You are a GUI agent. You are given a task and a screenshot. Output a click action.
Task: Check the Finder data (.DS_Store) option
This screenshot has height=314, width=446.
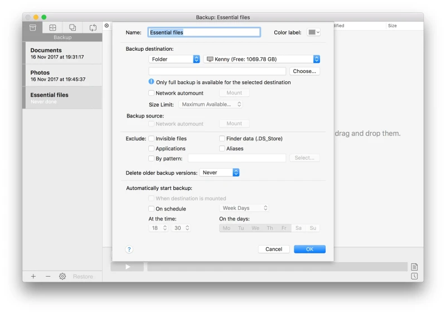(222, 139)
